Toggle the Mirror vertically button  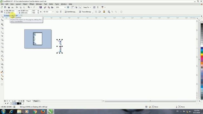tap(61, 12)
